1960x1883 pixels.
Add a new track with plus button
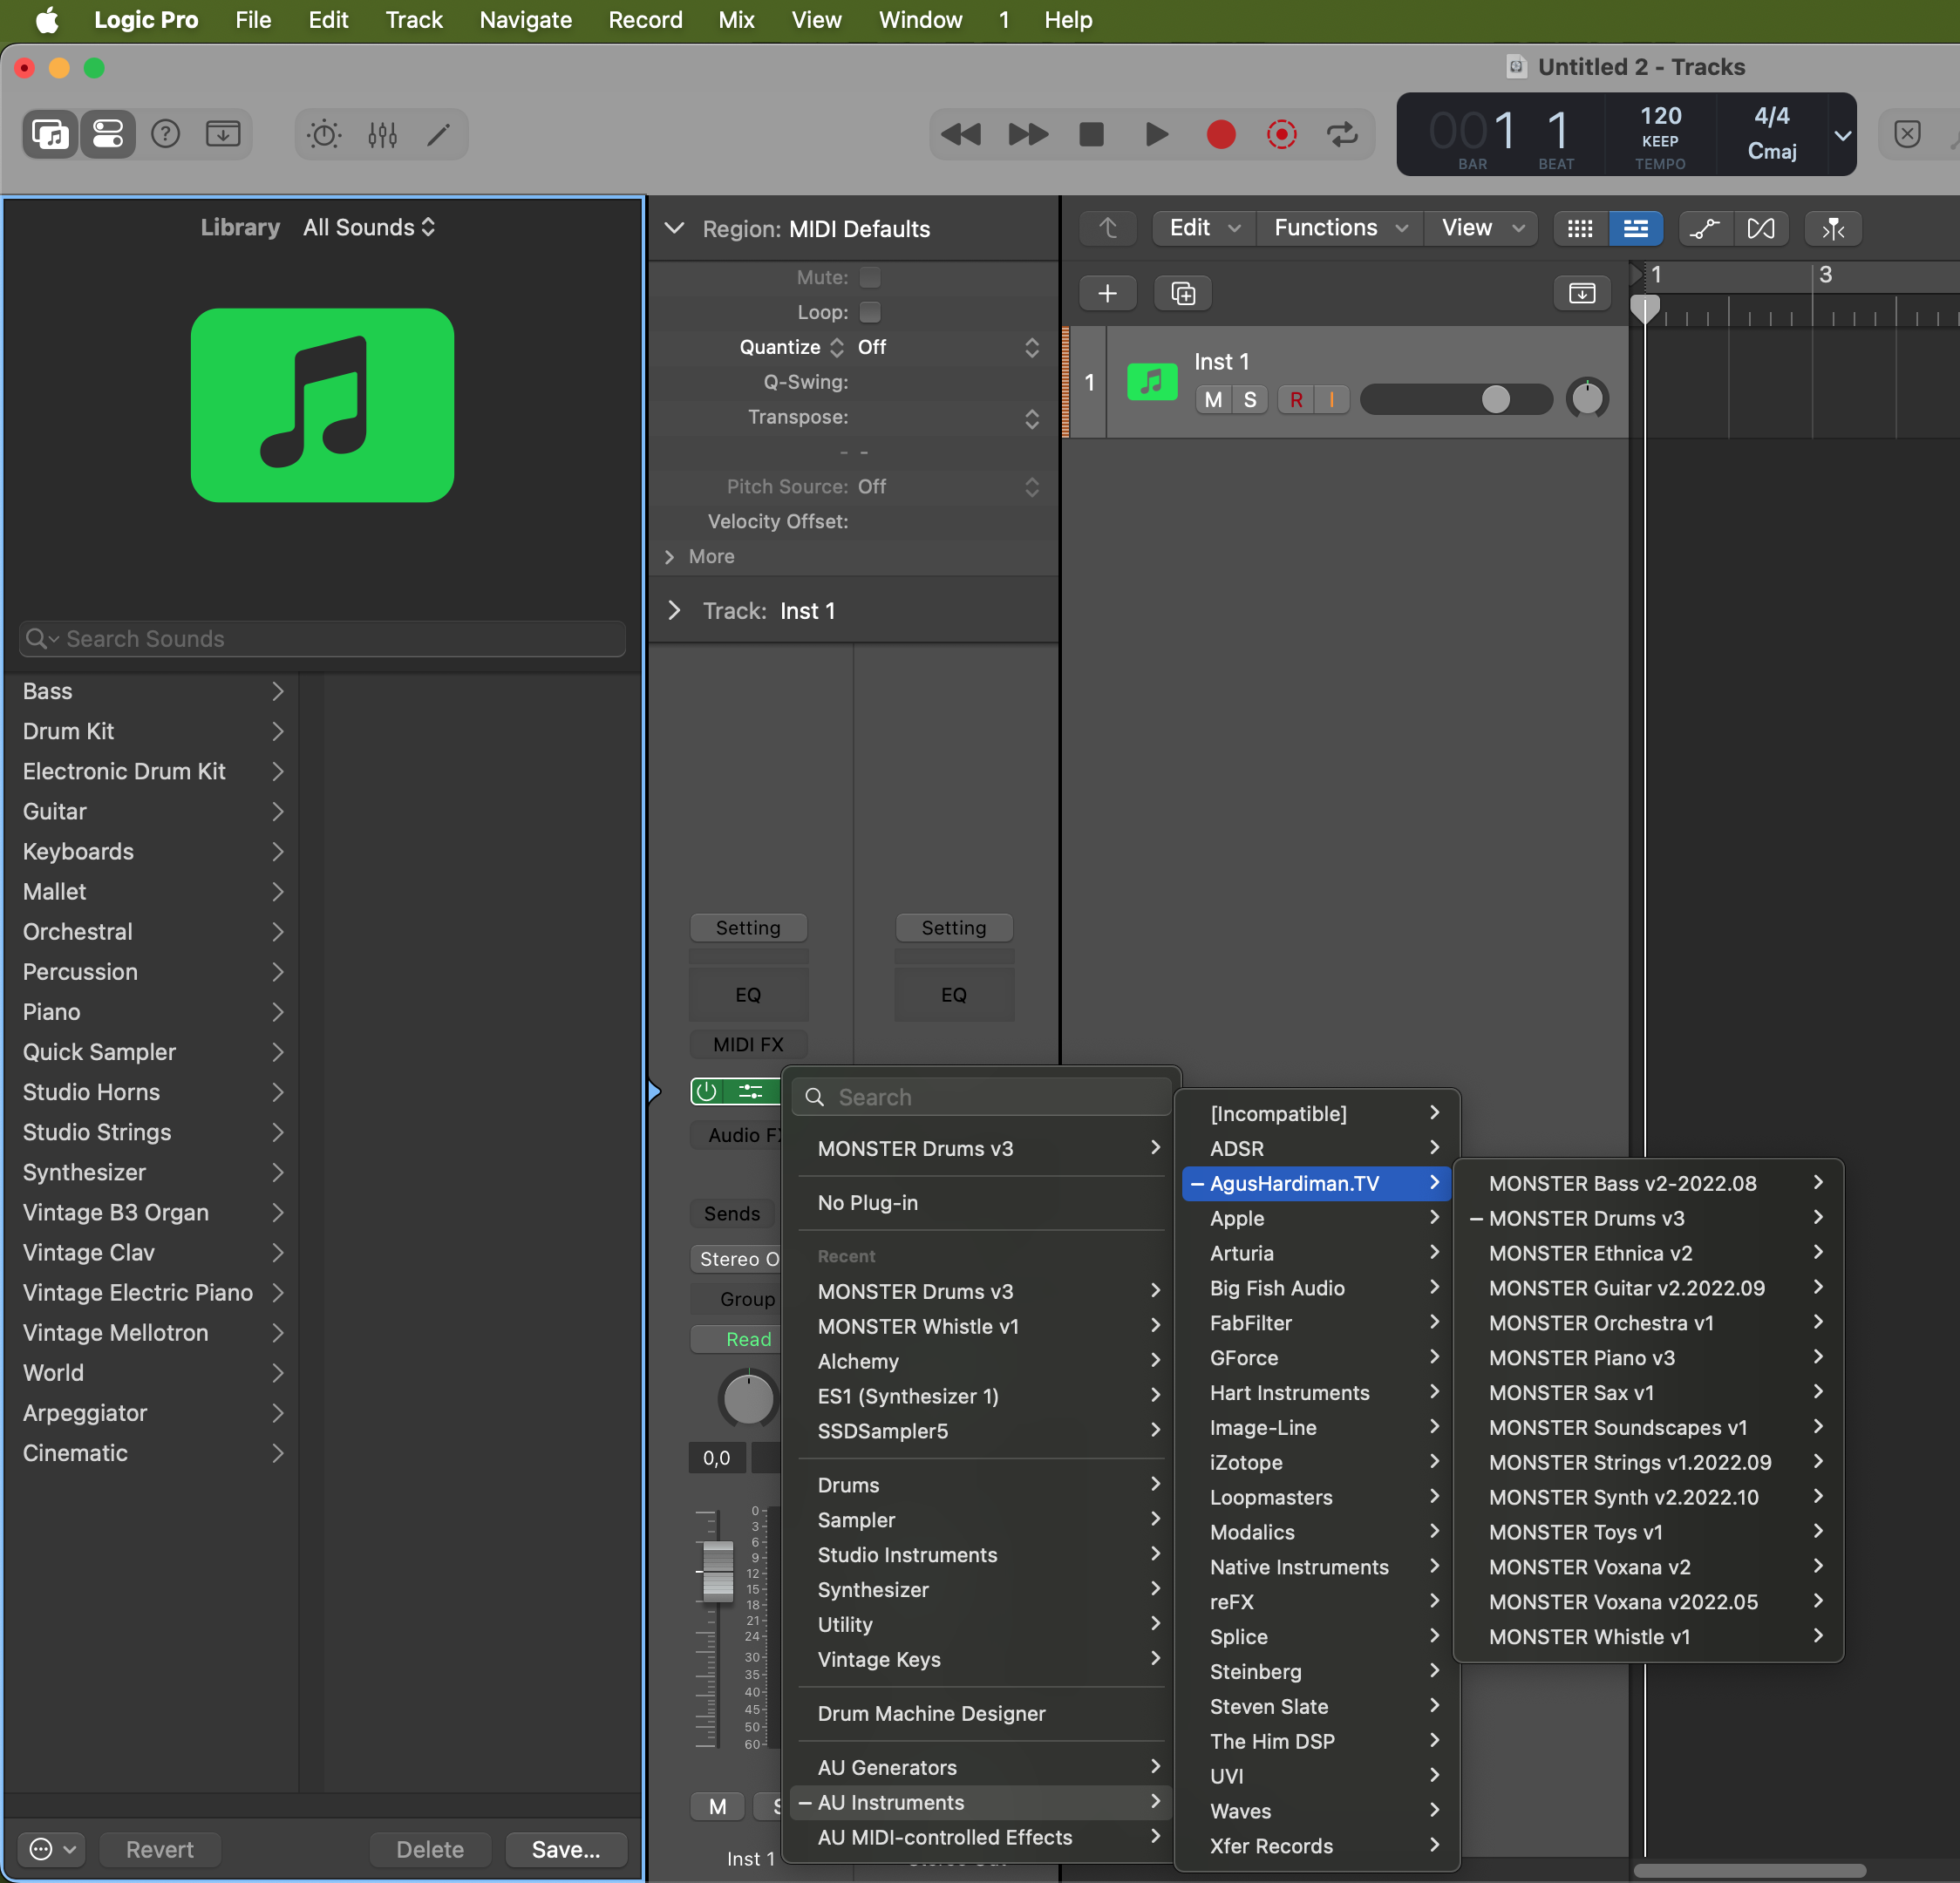(1107, 293)
